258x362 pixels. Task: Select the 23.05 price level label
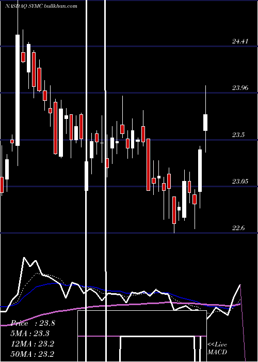pyautogui.click(x=240, y=182)
